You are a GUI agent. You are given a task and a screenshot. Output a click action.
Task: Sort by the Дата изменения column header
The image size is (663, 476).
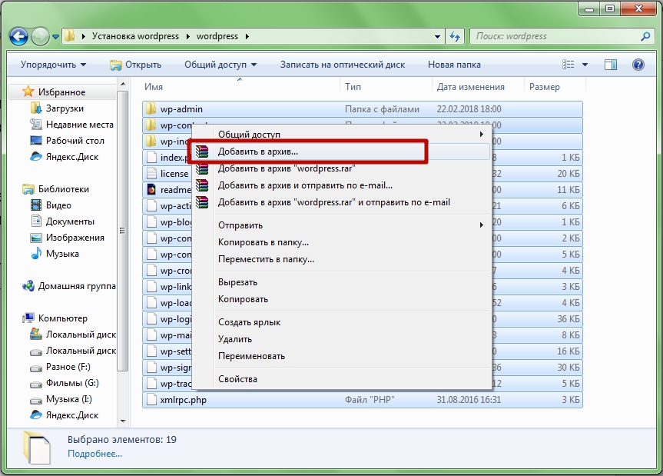coord(478,87)
